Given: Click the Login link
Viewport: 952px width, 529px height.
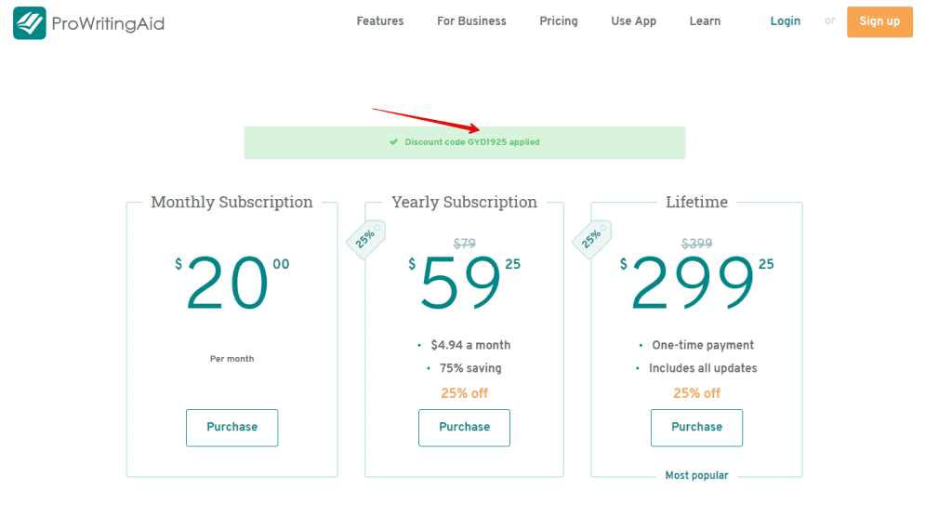Looking at the screenshot, I should click(x=786, y=21).
